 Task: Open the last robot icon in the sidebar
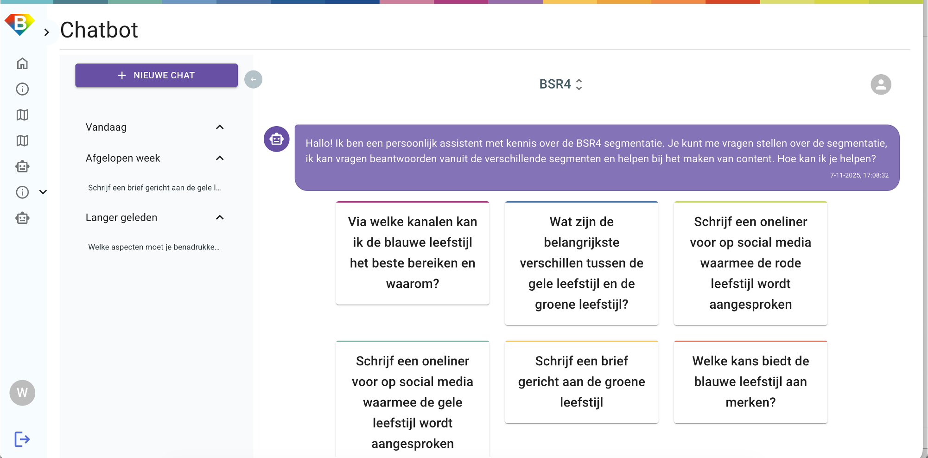pos(22,218)
